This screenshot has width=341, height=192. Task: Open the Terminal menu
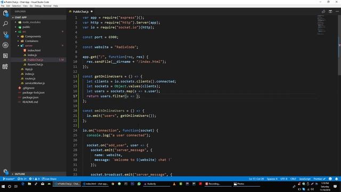point(47,6)
